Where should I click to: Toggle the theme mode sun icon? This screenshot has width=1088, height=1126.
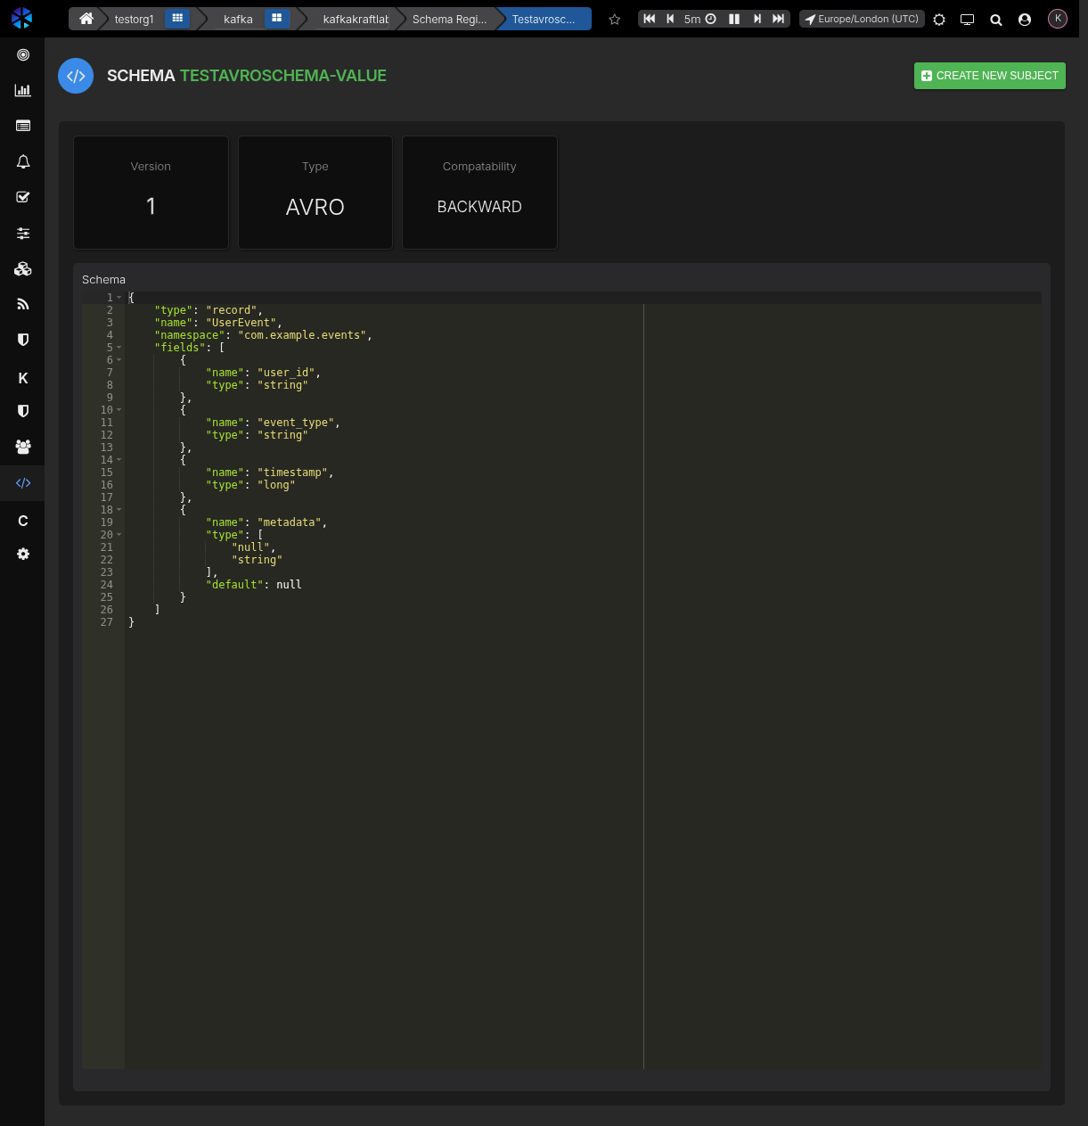pos(939,20)
